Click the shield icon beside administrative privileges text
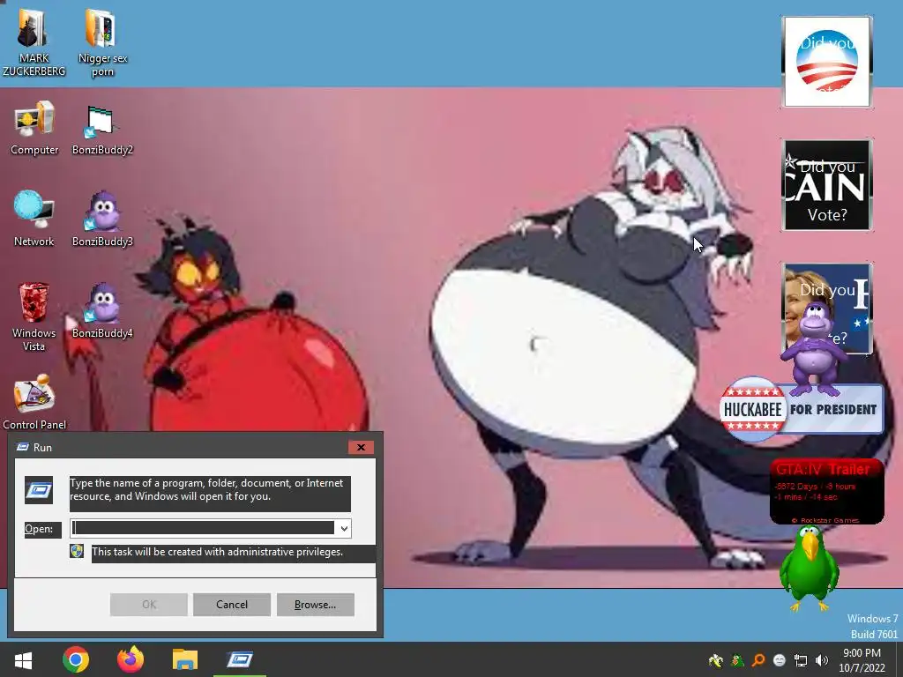This screenshot has height=677, width=903. click(77, 551)
